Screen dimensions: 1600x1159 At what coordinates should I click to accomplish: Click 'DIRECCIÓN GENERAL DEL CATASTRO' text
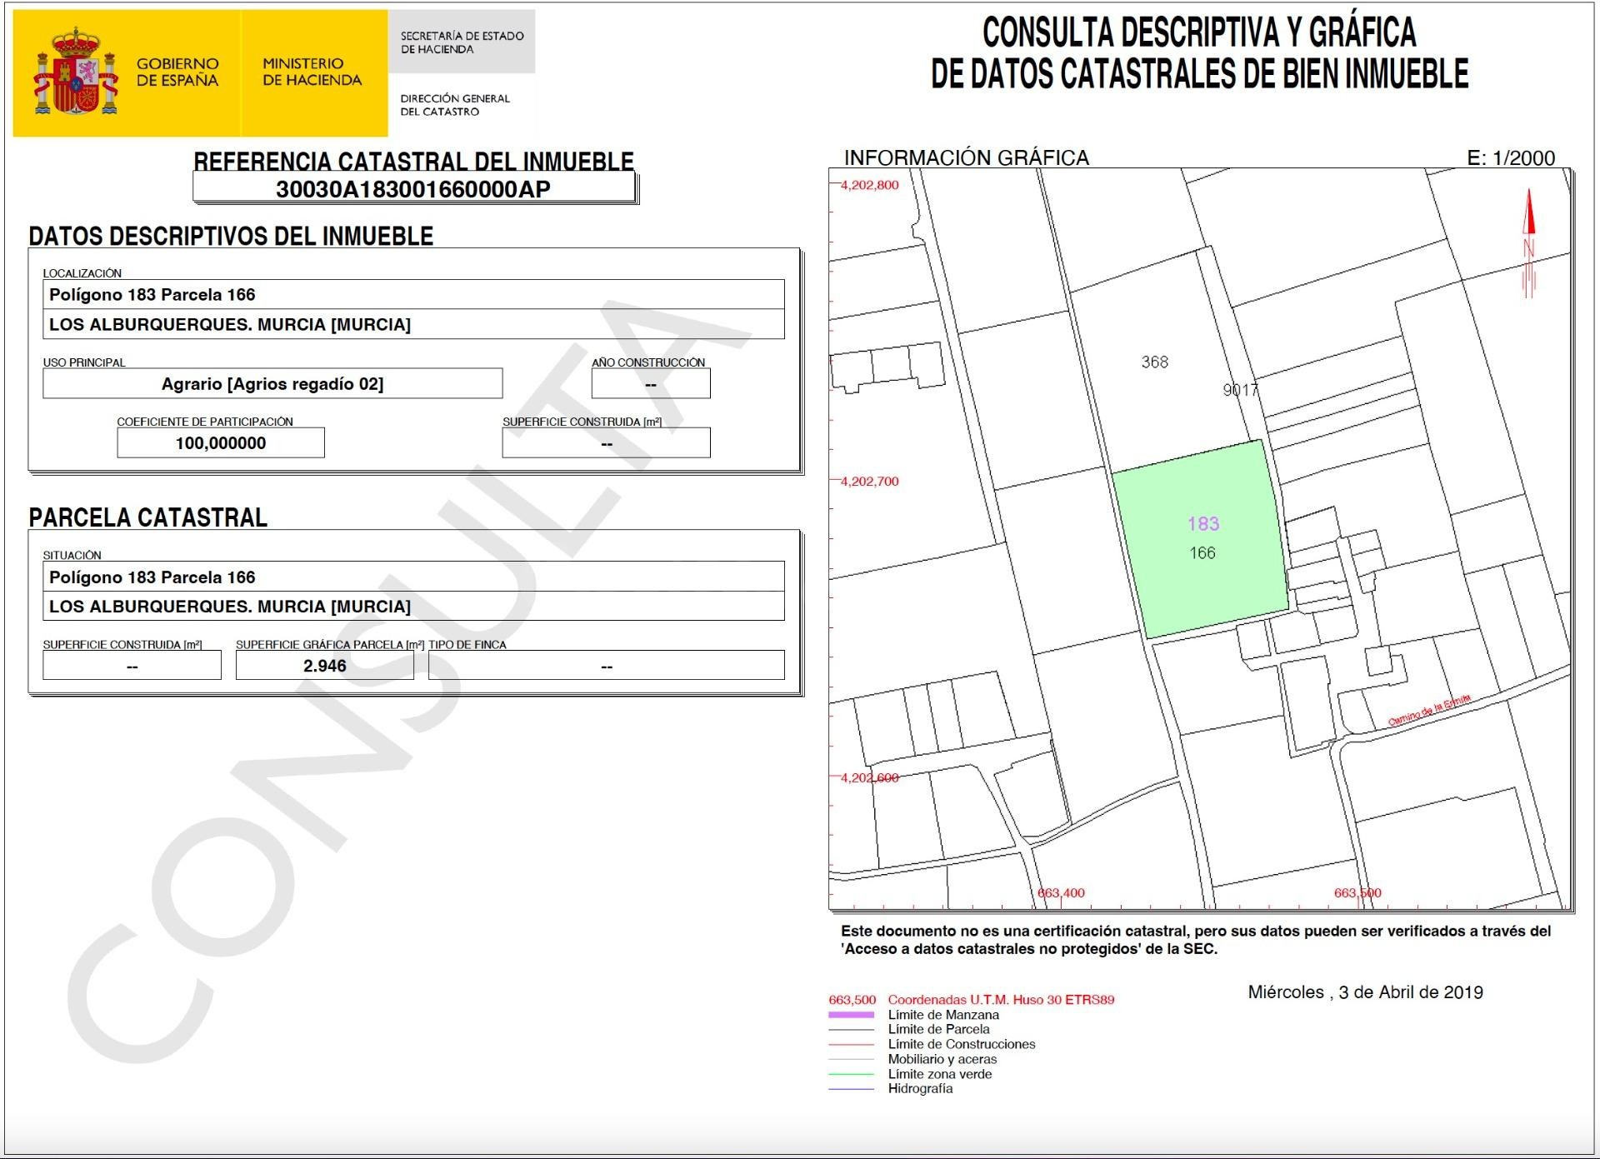[455, 105]
